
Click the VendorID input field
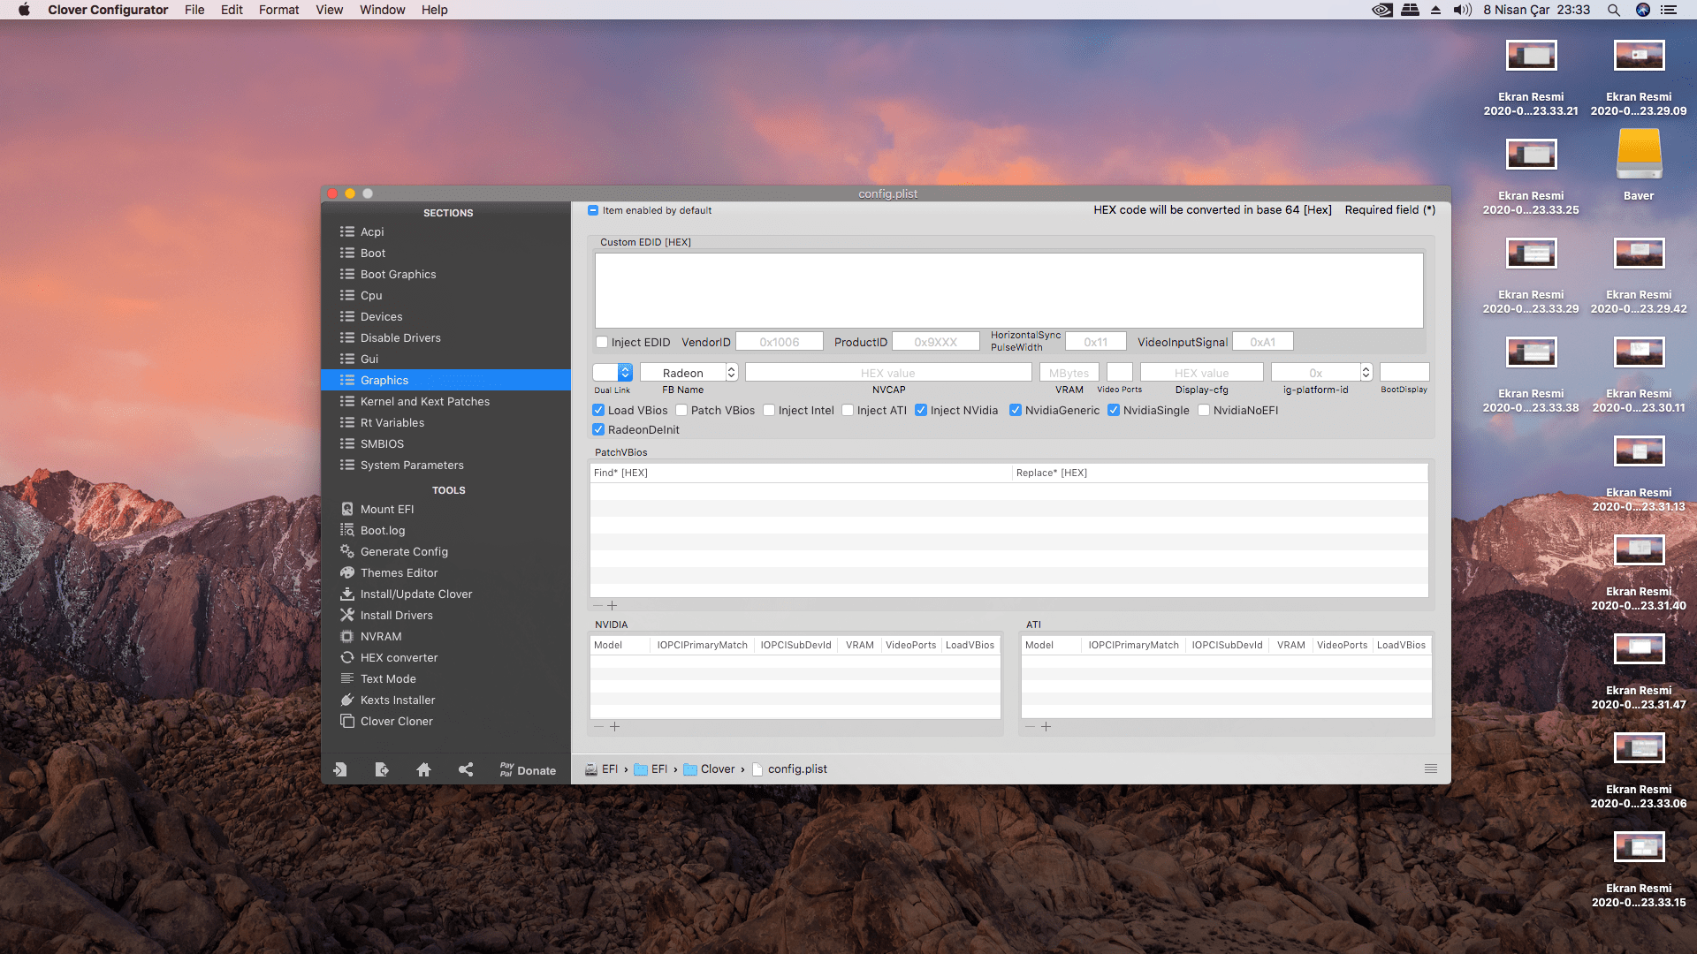pyautogui.click(x=779, y=342)
